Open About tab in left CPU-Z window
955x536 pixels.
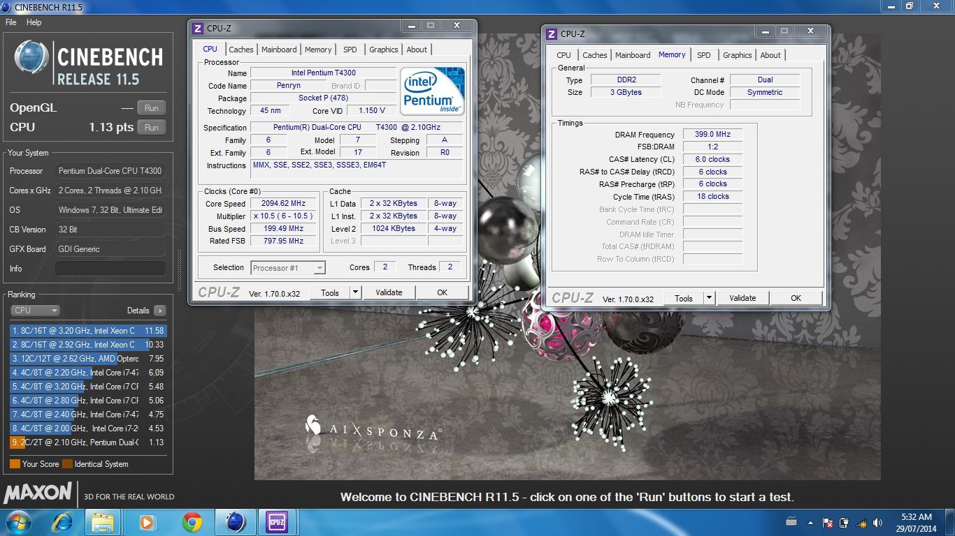pyautogui.click(x=417, y=50)
